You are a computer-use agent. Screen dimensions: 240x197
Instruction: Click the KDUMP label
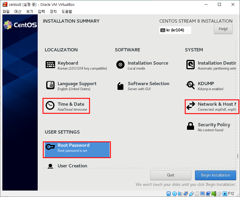pyautogui.click(x=206, y=84)
